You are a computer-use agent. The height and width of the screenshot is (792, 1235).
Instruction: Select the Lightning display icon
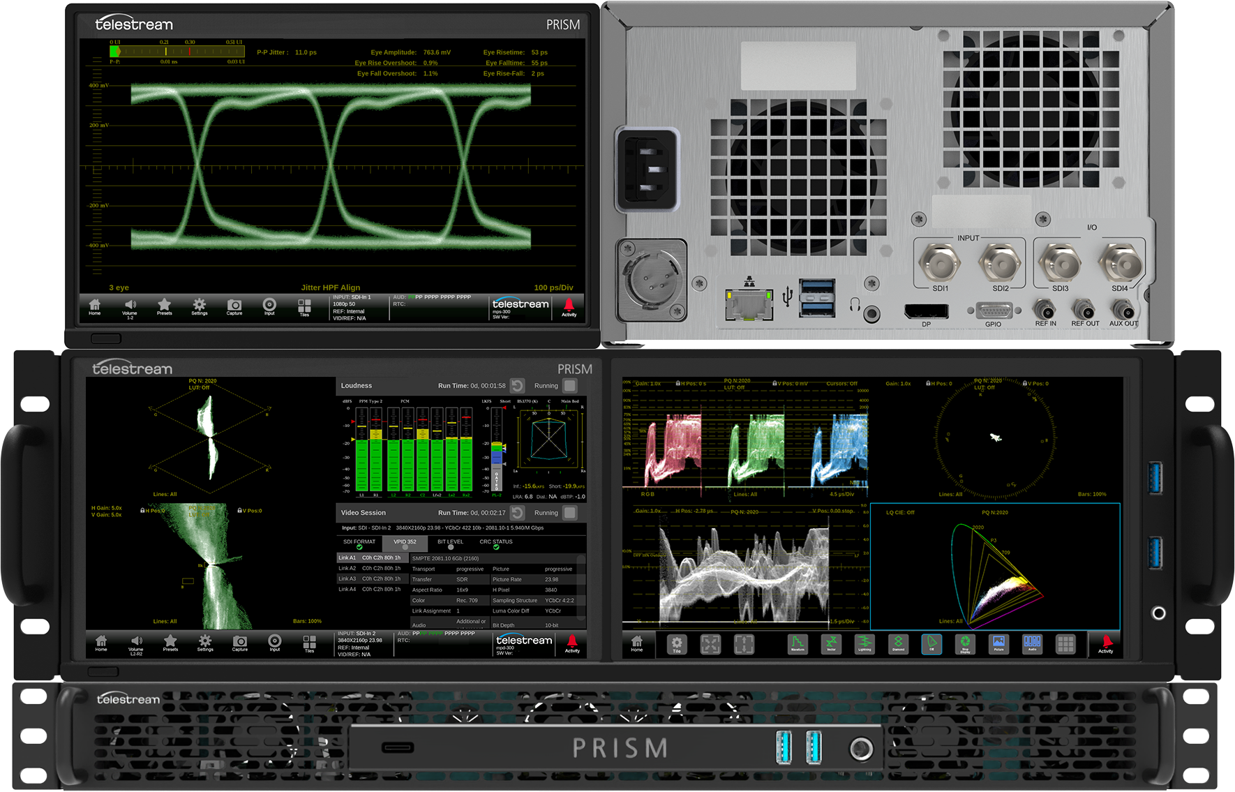864,644
